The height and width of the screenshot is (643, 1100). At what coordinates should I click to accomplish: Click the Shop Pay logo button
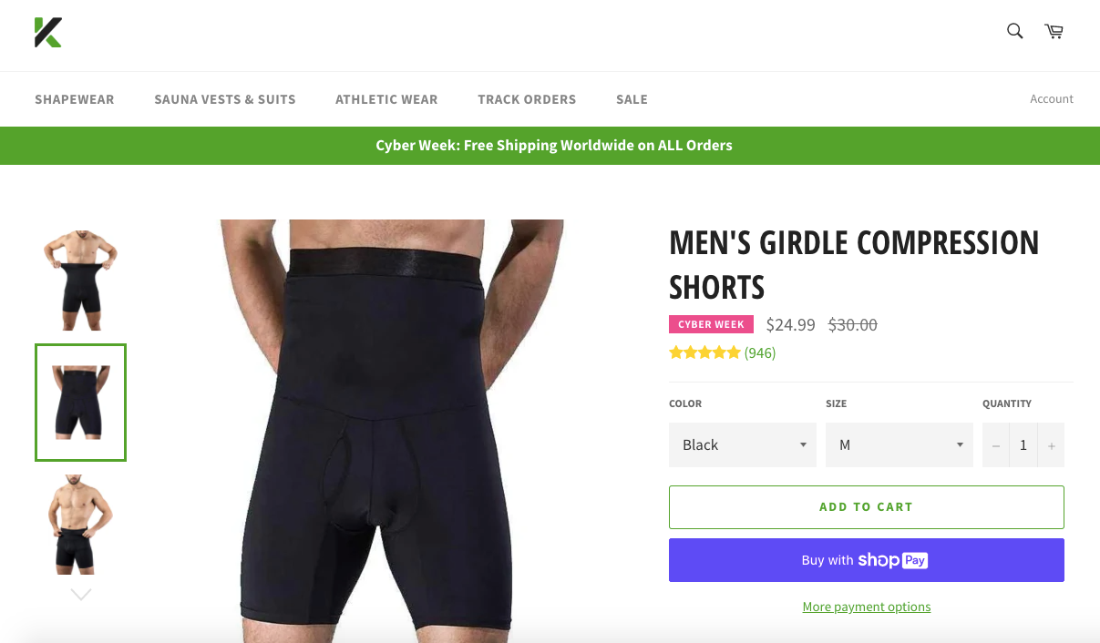click(867, 560)
